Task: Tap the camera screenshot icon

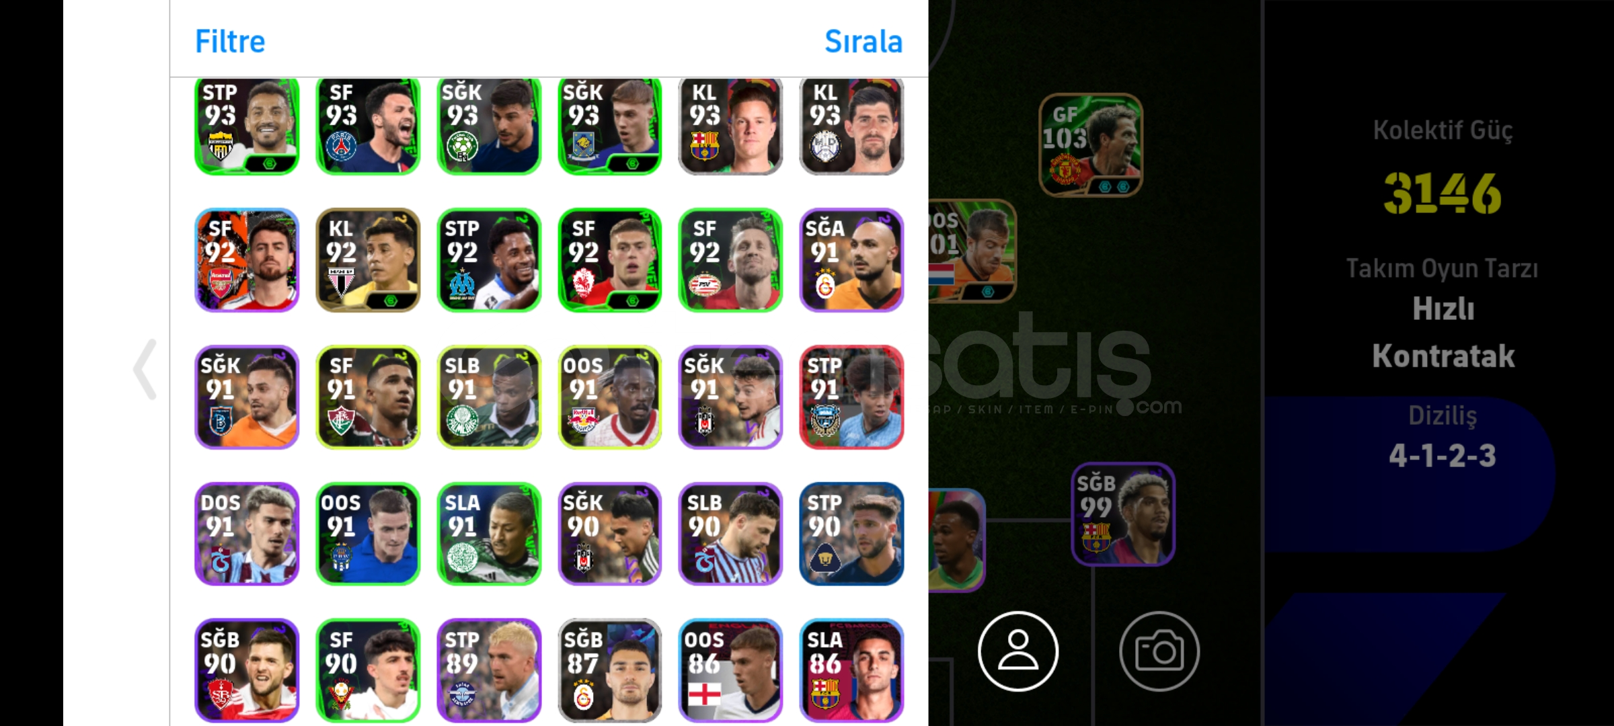Action: [1159, 651]
